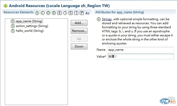This screenshot has width=177, height=106.
Task: Toggle the square P Plurals filter
Action: click(x=82, y=13)
